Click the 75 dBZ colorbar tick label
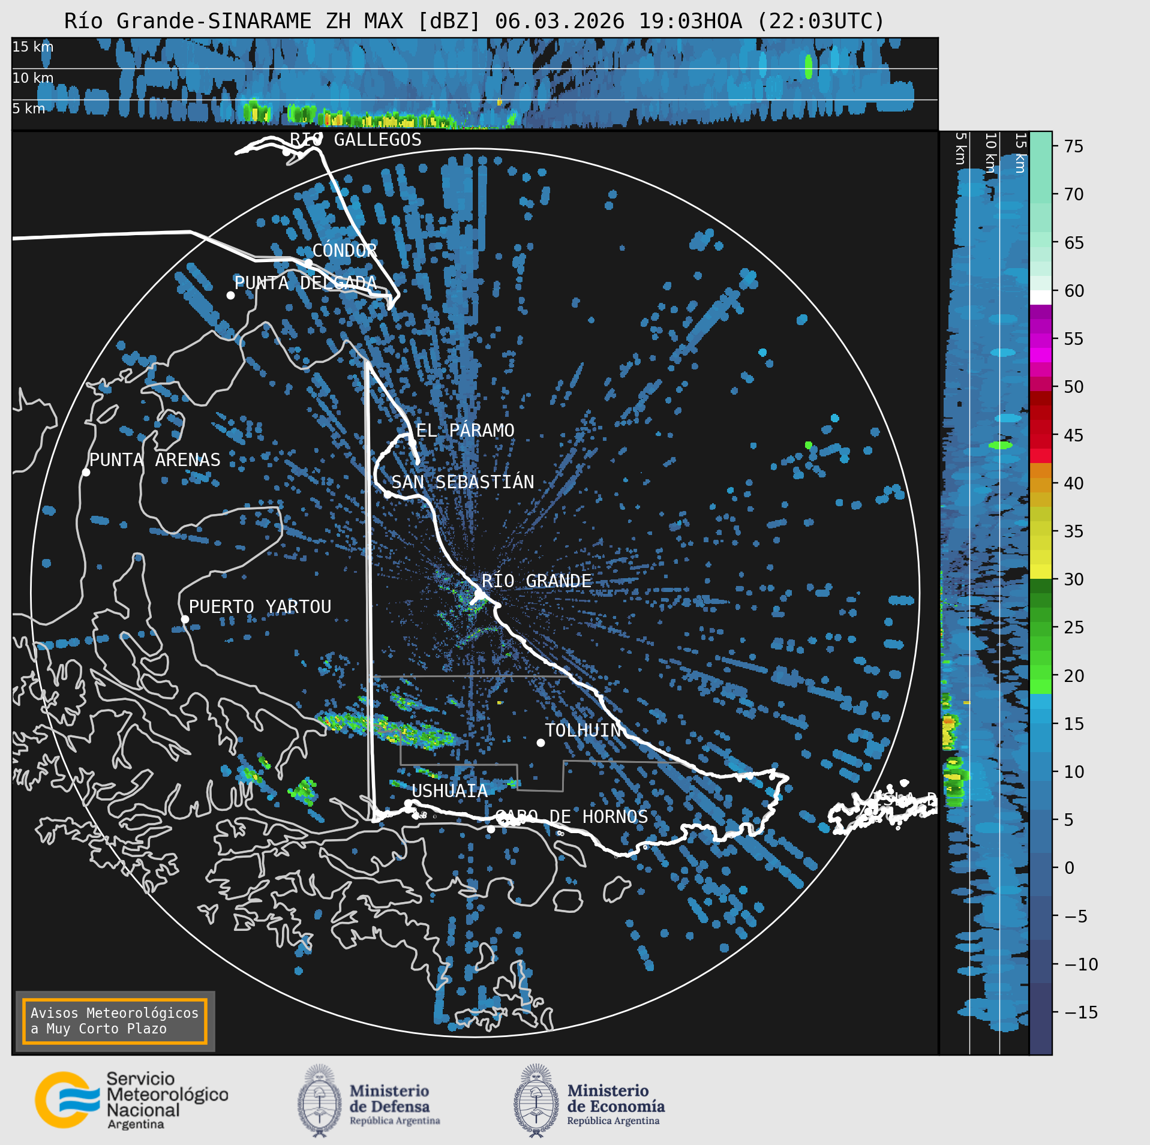Viewport: 1150px width, 1145px height. [1074, 146]
